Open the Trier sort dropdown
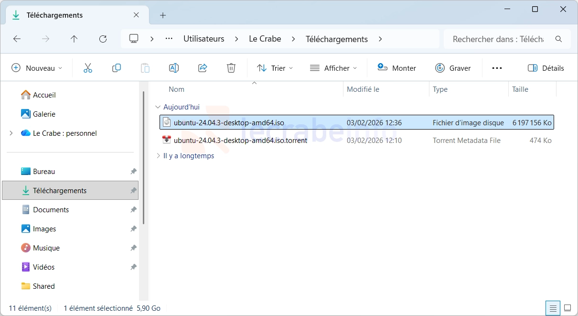Viewport: 578px width, 316px height. coord(275,68)
